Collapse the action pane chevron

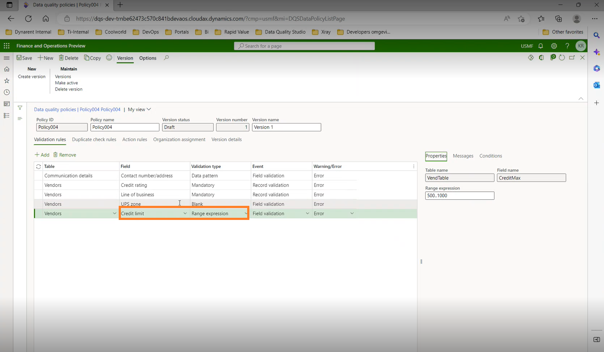click(x=581, y=98)
